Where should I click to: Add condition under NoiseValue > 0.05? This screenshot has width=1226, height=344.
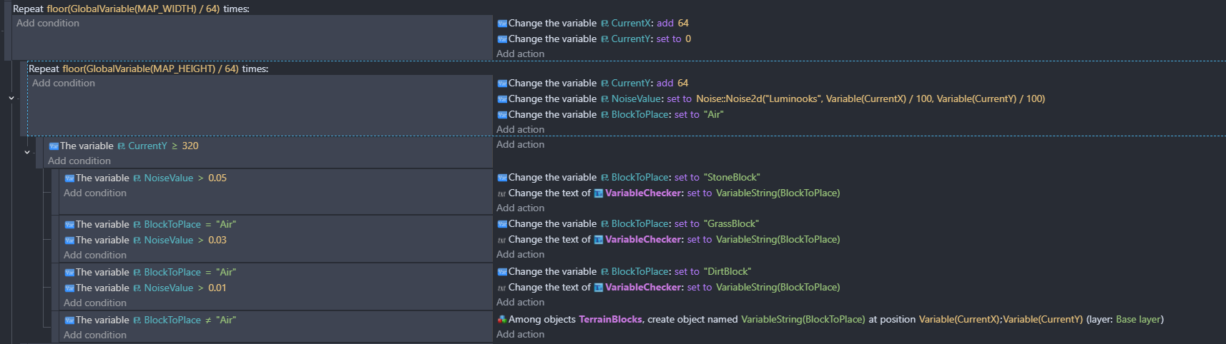pyautogui.click(x=95, y=193)
